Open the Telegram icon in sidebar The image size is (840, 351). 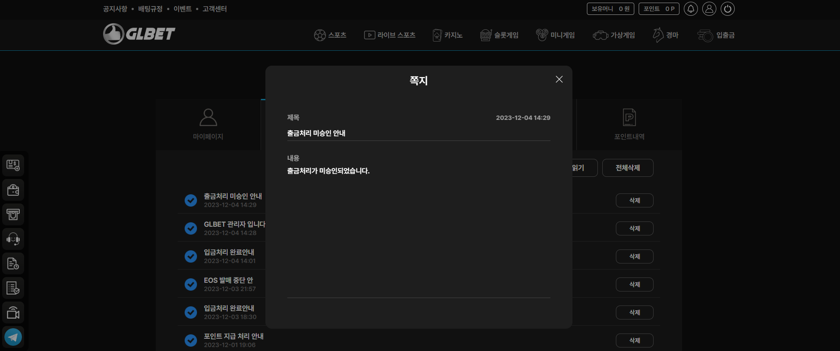[13, 337]
